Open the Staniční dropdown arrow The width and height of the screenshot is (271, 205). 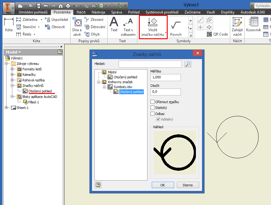pyautogui.click(x=39, y=27)
